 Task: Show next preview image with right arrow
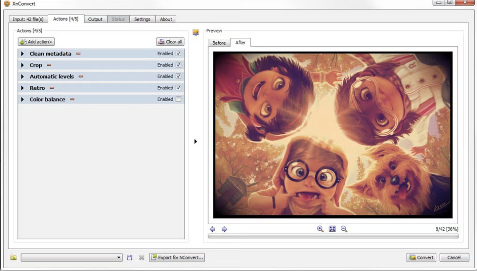tap(224, 229)
